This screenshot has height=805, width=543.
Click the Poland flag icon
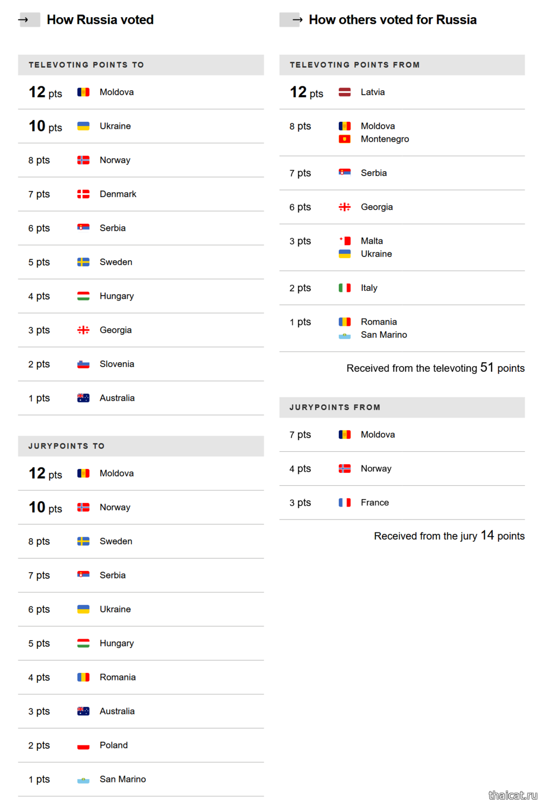(83, 745)
